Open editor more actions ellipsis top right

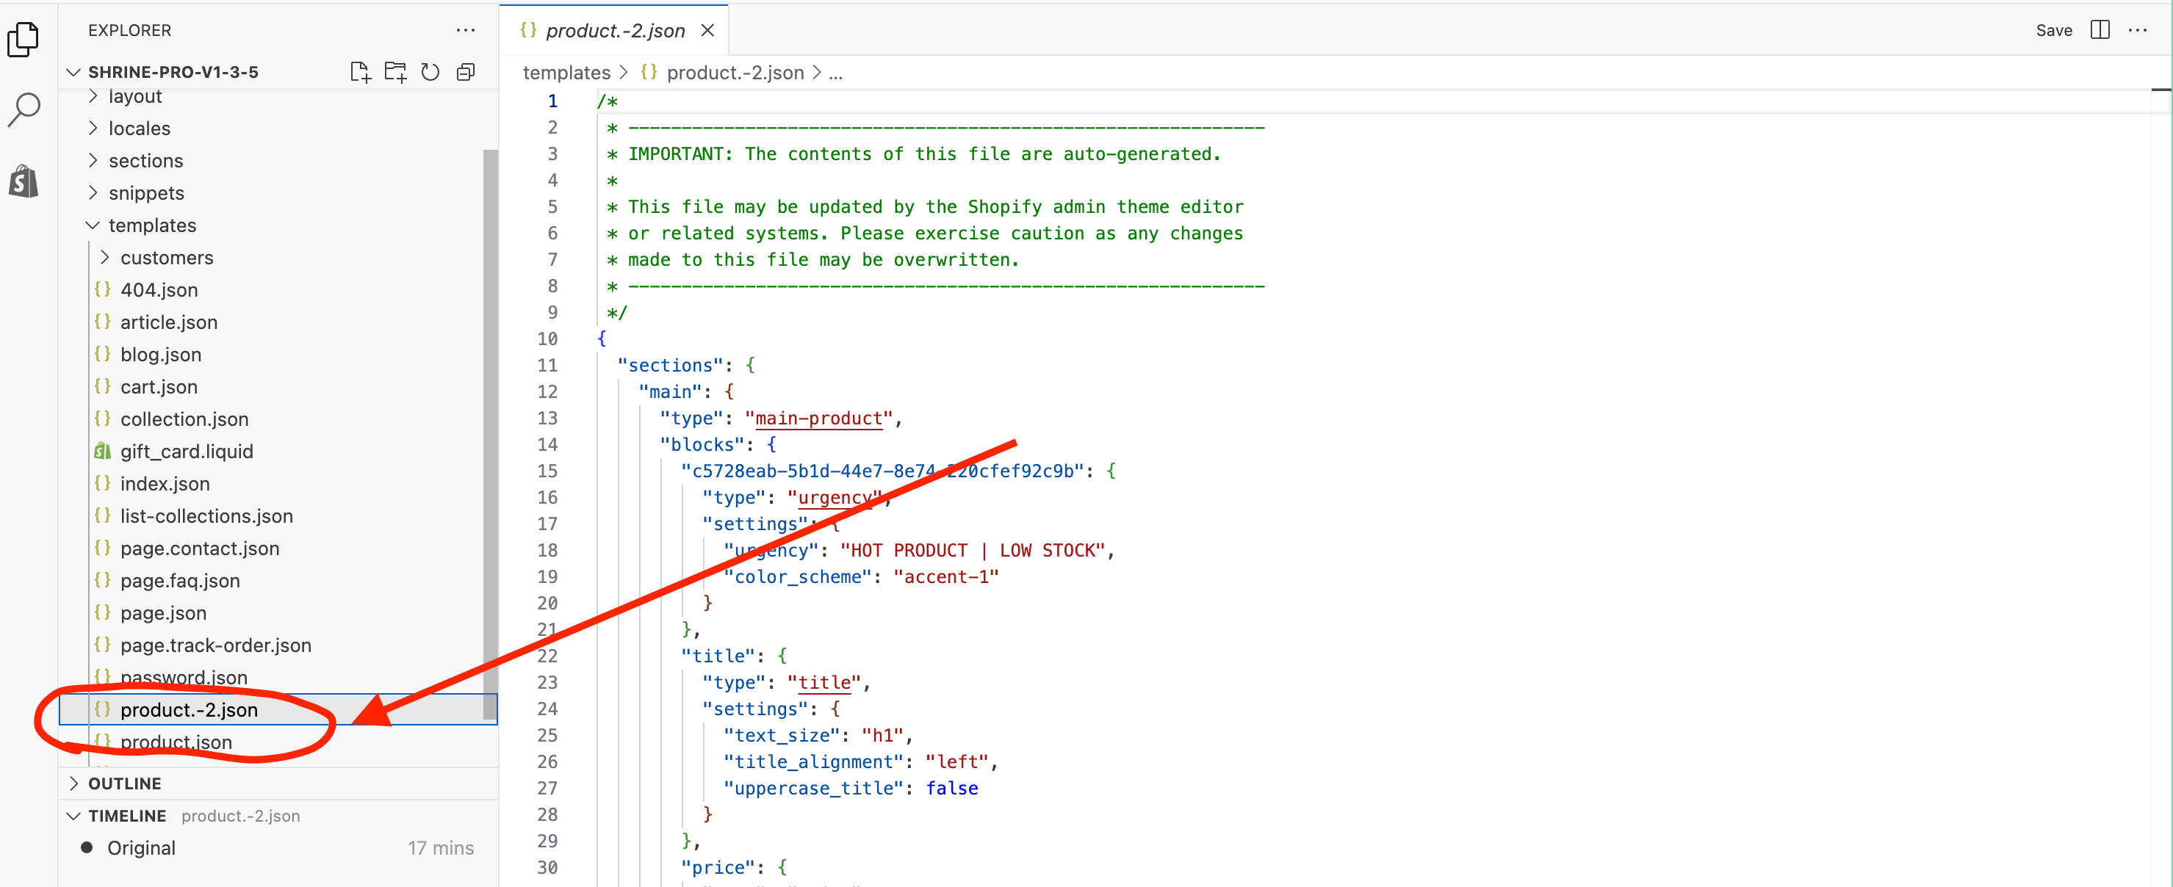(x=2138, y=30)
